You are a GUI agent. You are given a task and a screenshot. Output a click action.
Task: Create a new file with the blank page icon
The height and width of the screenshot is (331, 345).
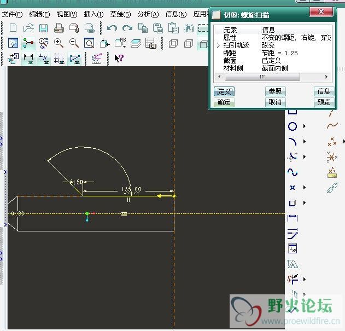click(13, 28)
